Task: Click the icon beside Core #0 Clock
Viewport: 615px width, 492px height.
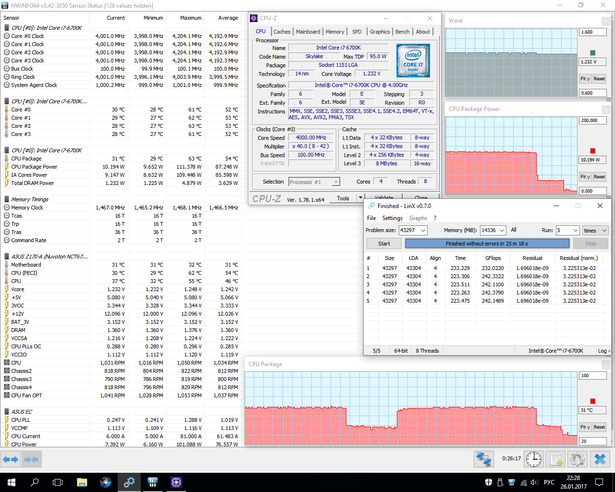Action: pyautogui.click(x=7, y=36)
